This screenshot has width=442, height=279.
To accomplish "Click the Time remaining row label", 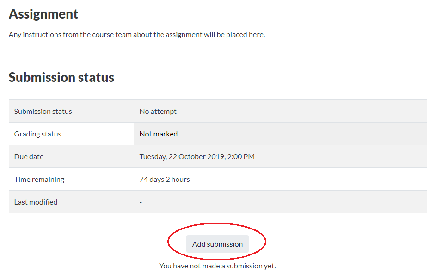I will click(x=39, y=180).
